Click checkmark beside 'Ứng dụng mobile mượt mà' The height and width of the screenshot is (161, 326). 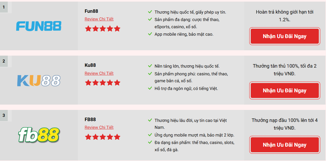pyautogui.click(x=150, y=135)
